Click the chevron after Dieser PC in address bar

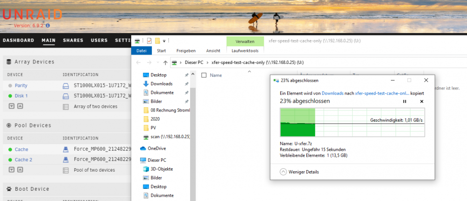pos(207,63)
